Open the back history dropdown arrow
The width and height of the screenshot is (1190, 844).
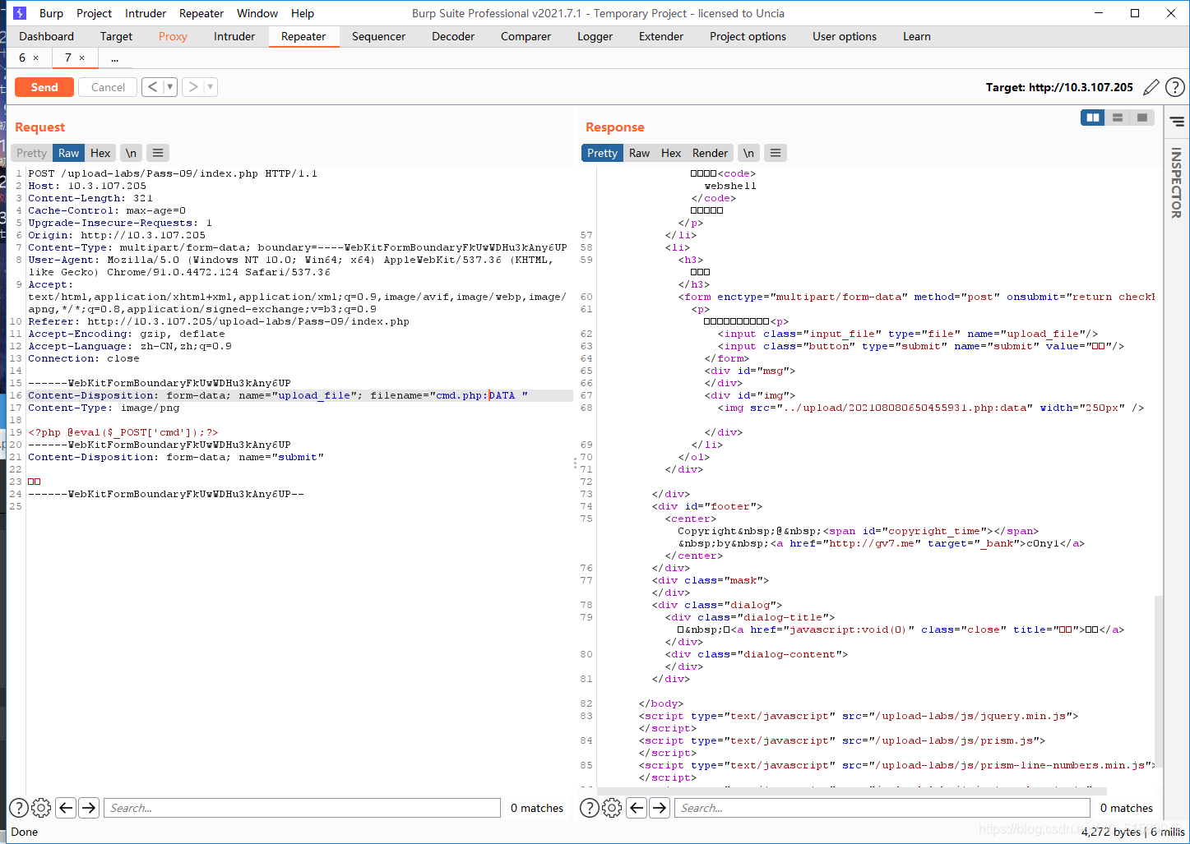pos(170,86)
